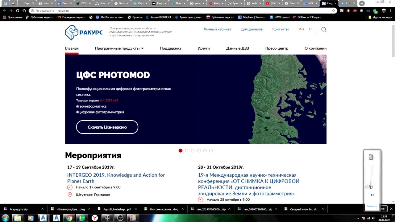The image size is (395, 222).
Task: Click the location pin icon beside Штутгарт
Action: (70, 195)
